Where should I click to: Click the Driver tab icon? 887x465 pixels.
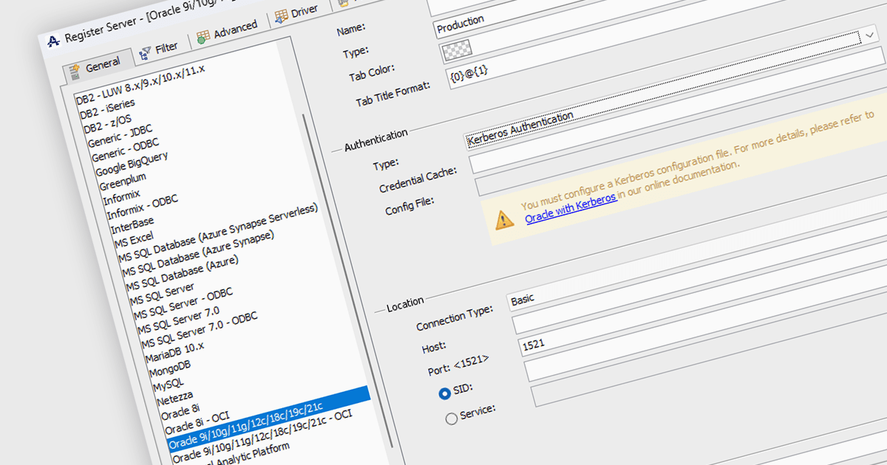coord(281,15)
